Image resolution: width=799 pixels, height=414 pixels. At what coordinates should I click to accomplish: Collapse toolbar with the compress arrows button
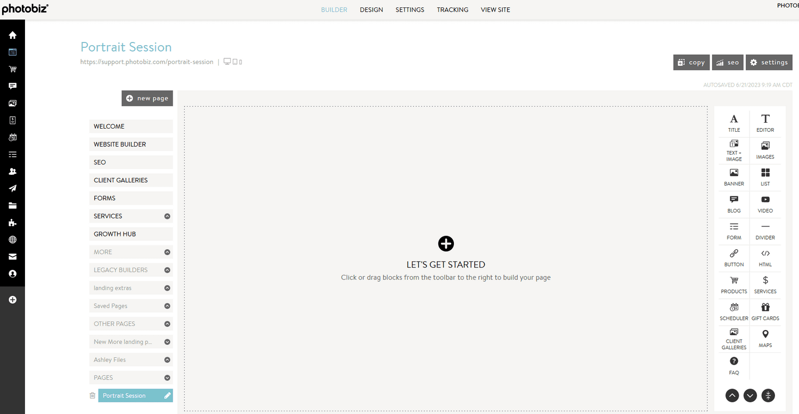tap(768, 395)
